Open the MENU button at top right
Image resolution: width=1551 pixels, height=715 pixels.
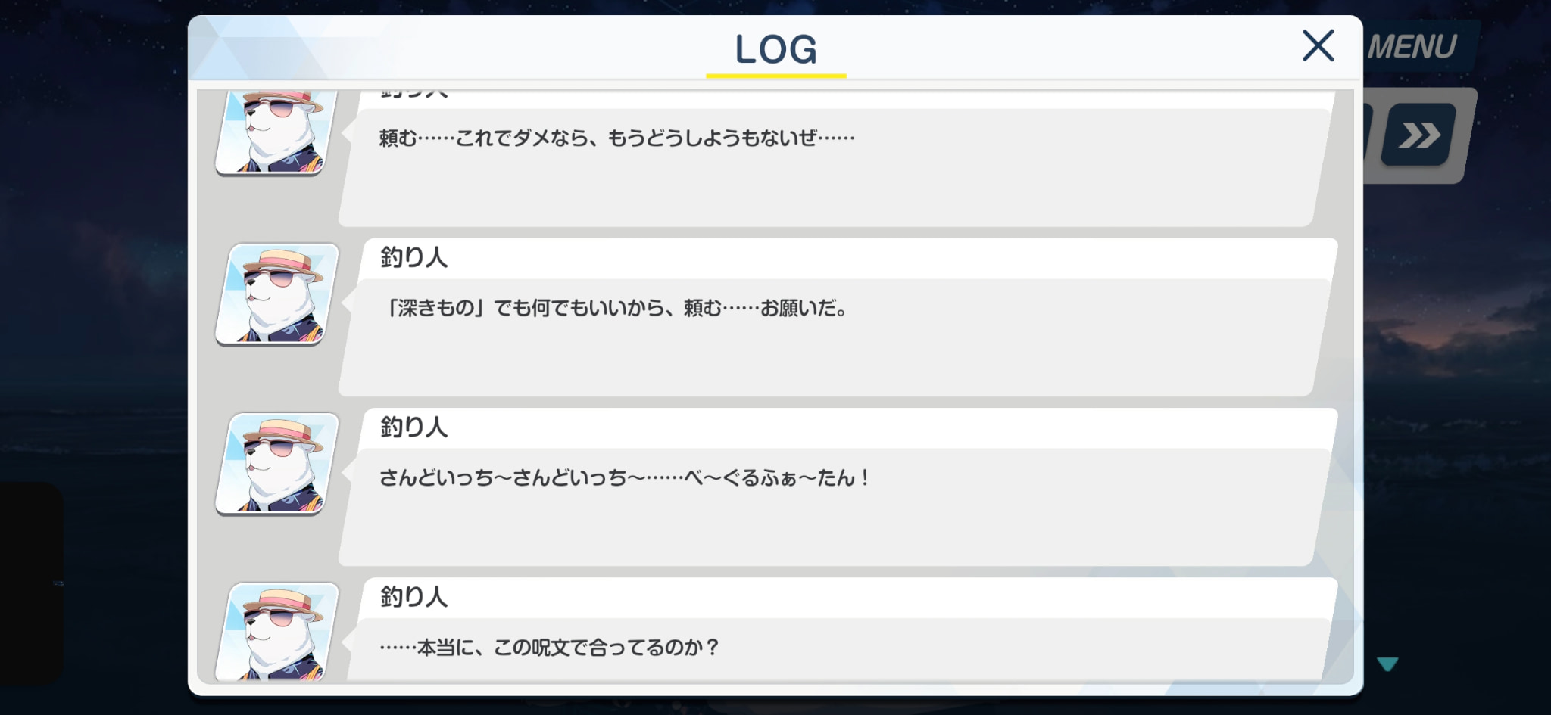[x=1413, y=47]
